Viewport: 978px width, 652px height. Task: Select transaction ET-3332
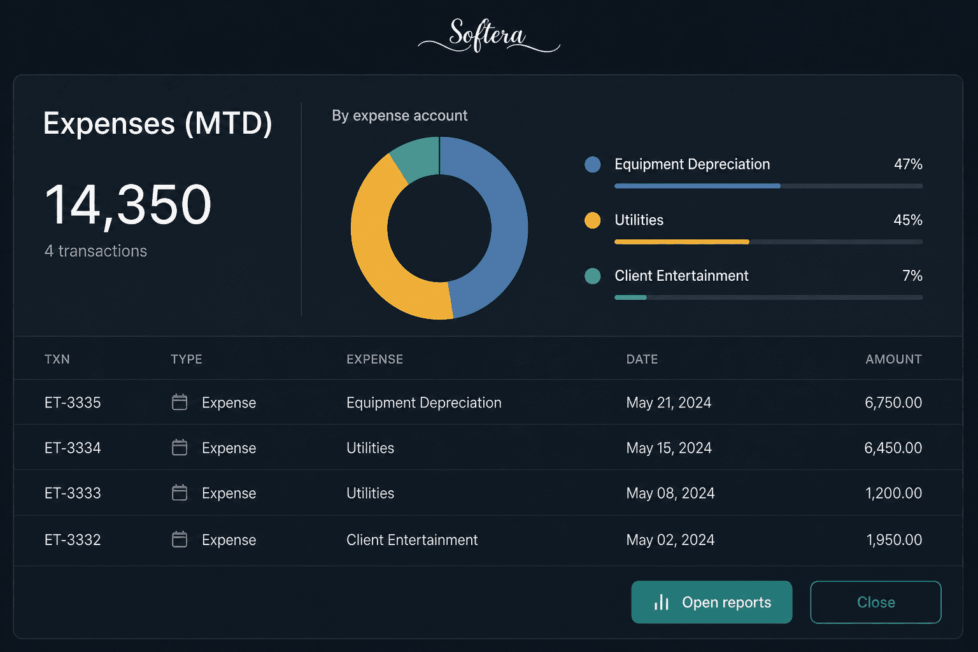73,539
